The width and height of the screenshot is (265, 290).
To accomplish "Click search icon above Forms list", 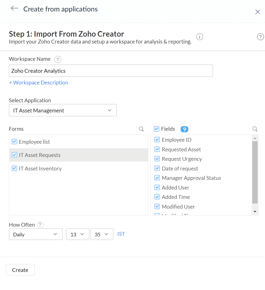I will pyautogui.click(x=141, y=129).
